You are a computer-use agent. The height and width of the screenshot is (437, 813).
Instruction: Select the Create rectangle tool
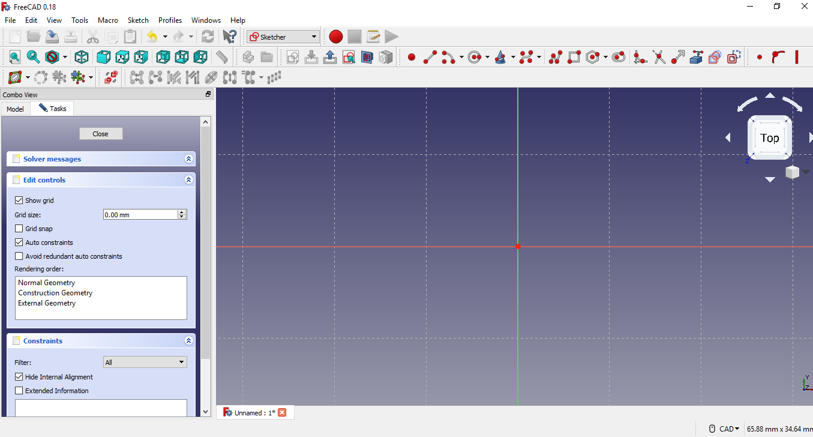click(574, 57)
